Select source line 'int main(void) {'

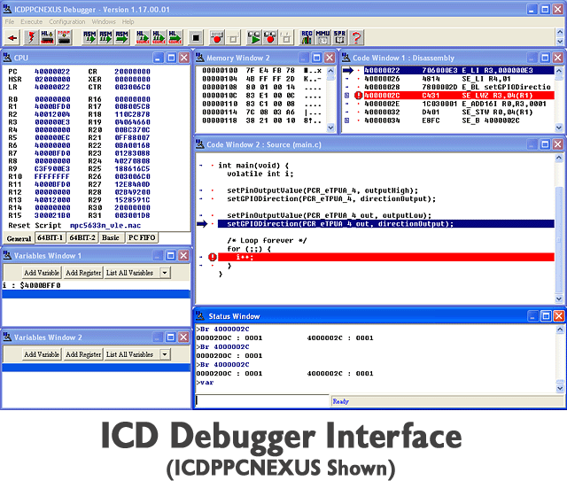[253, 166]
